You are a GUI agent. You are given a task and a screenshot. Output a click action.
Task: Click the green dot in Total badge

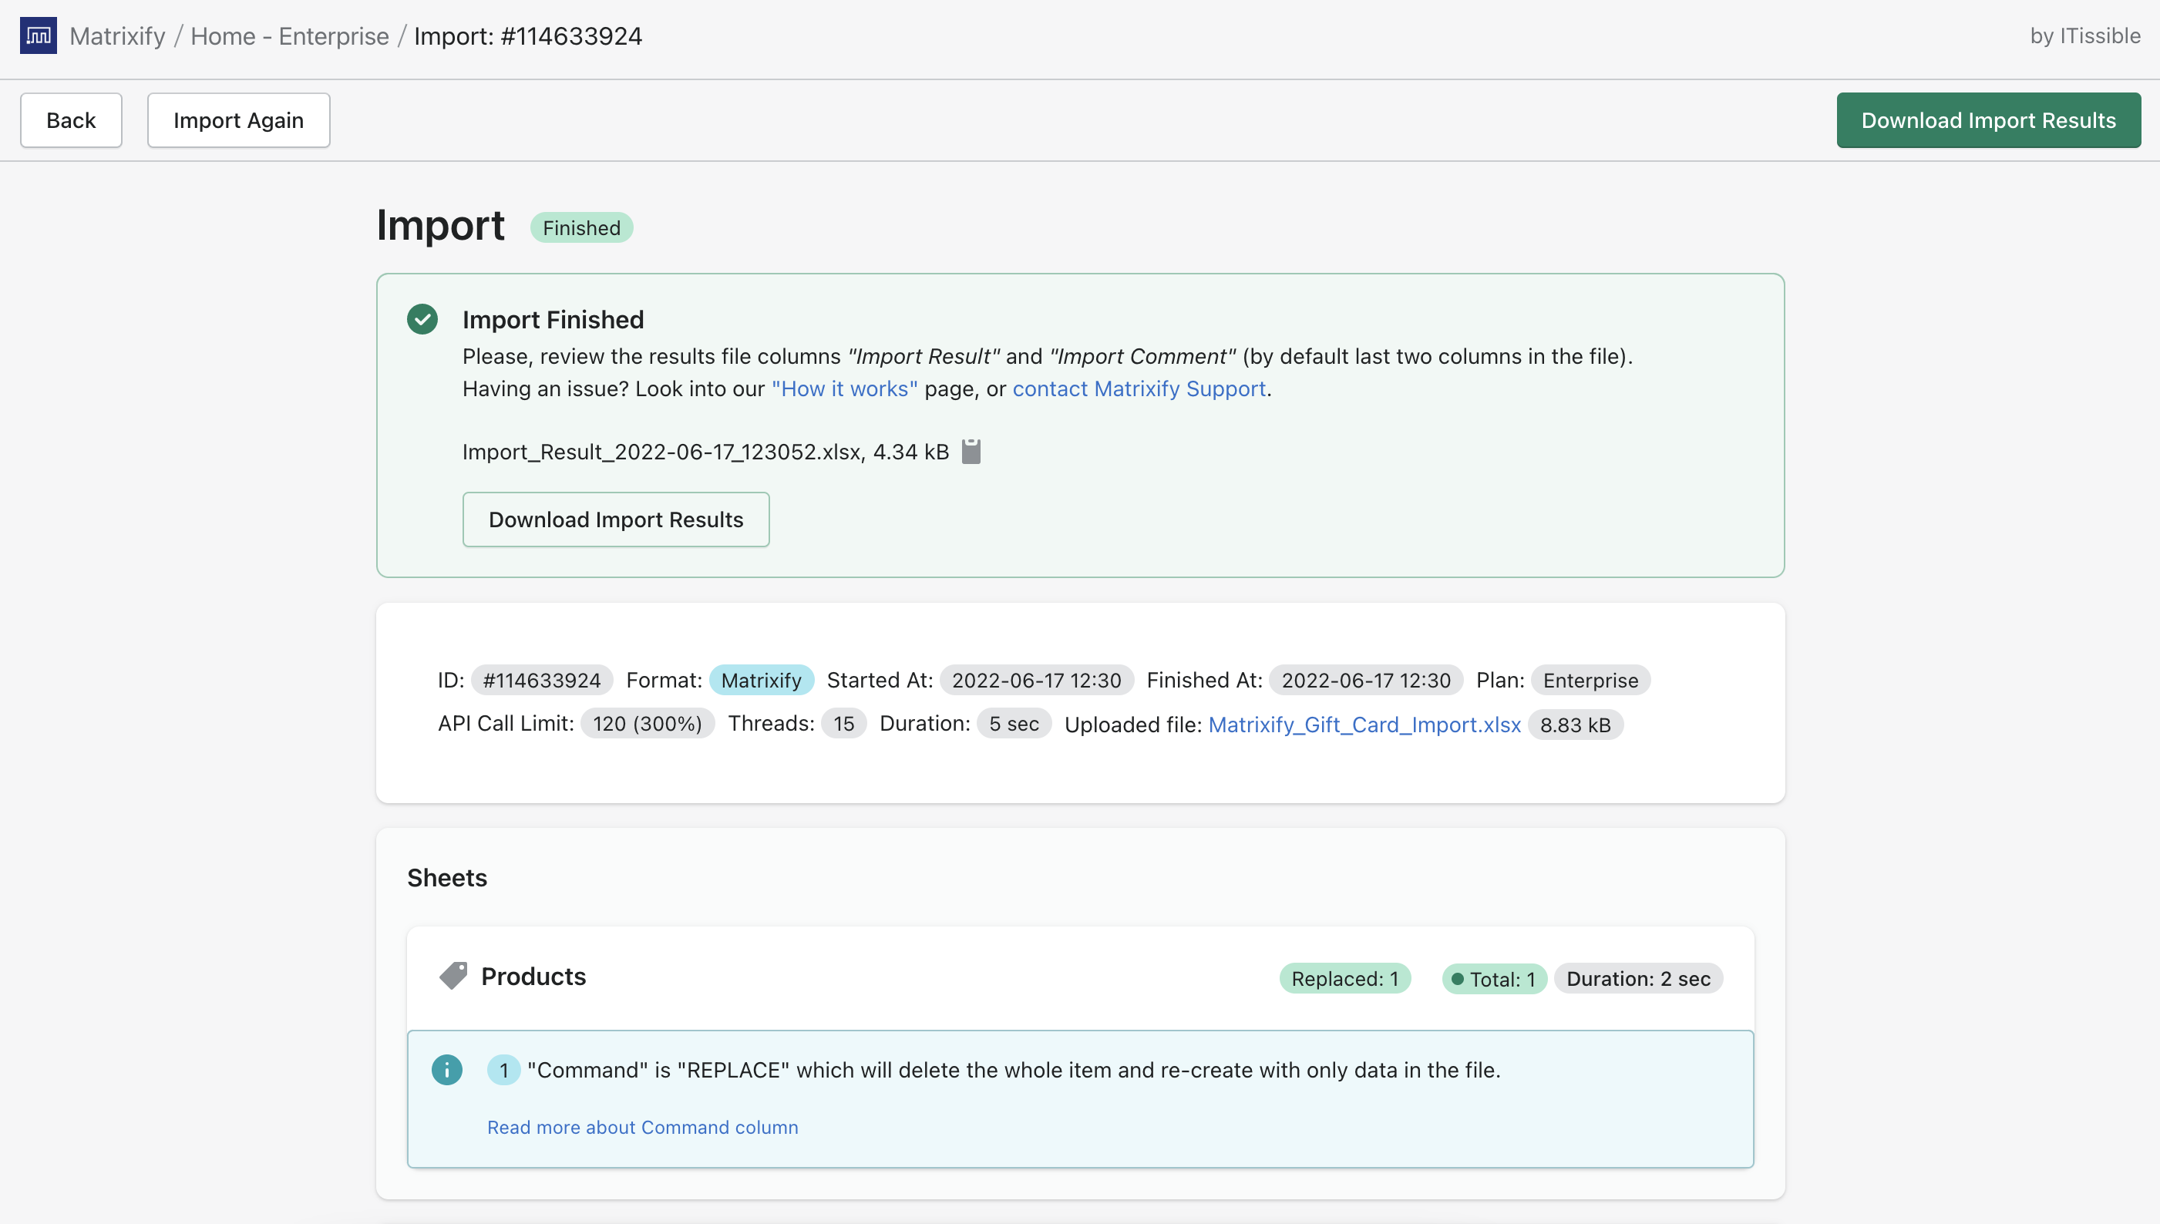coord(1457,979)
